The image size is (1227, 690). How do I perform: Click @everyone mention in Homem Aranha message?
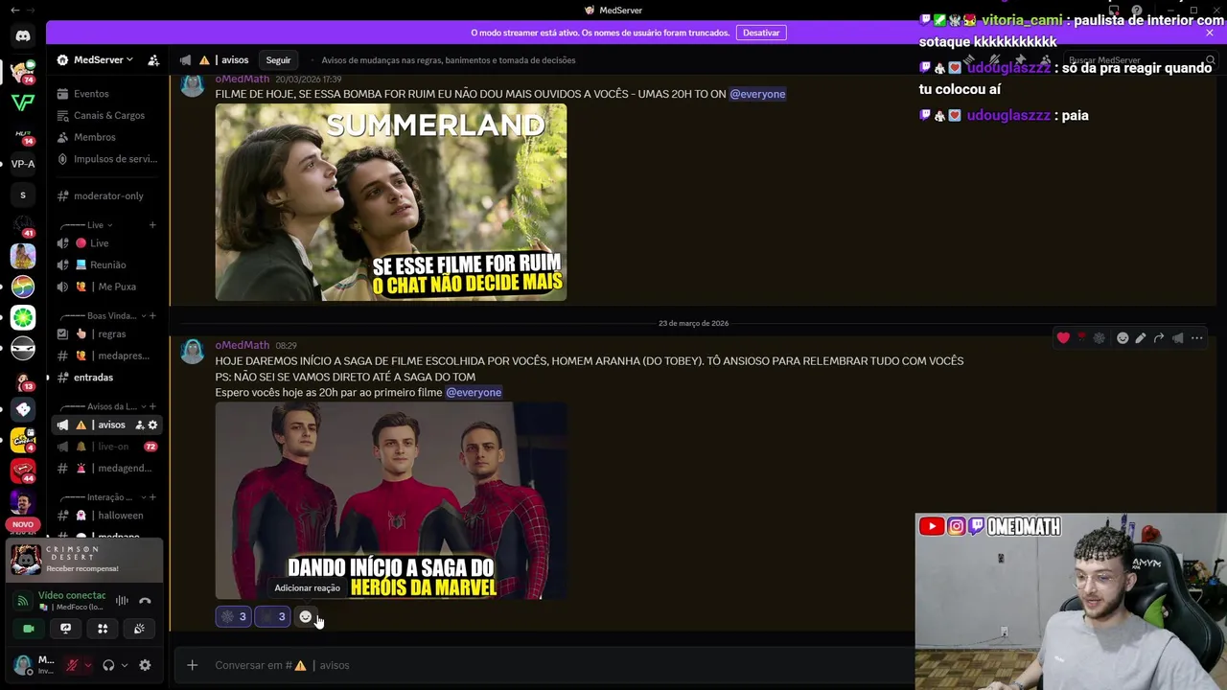(474, 393)
